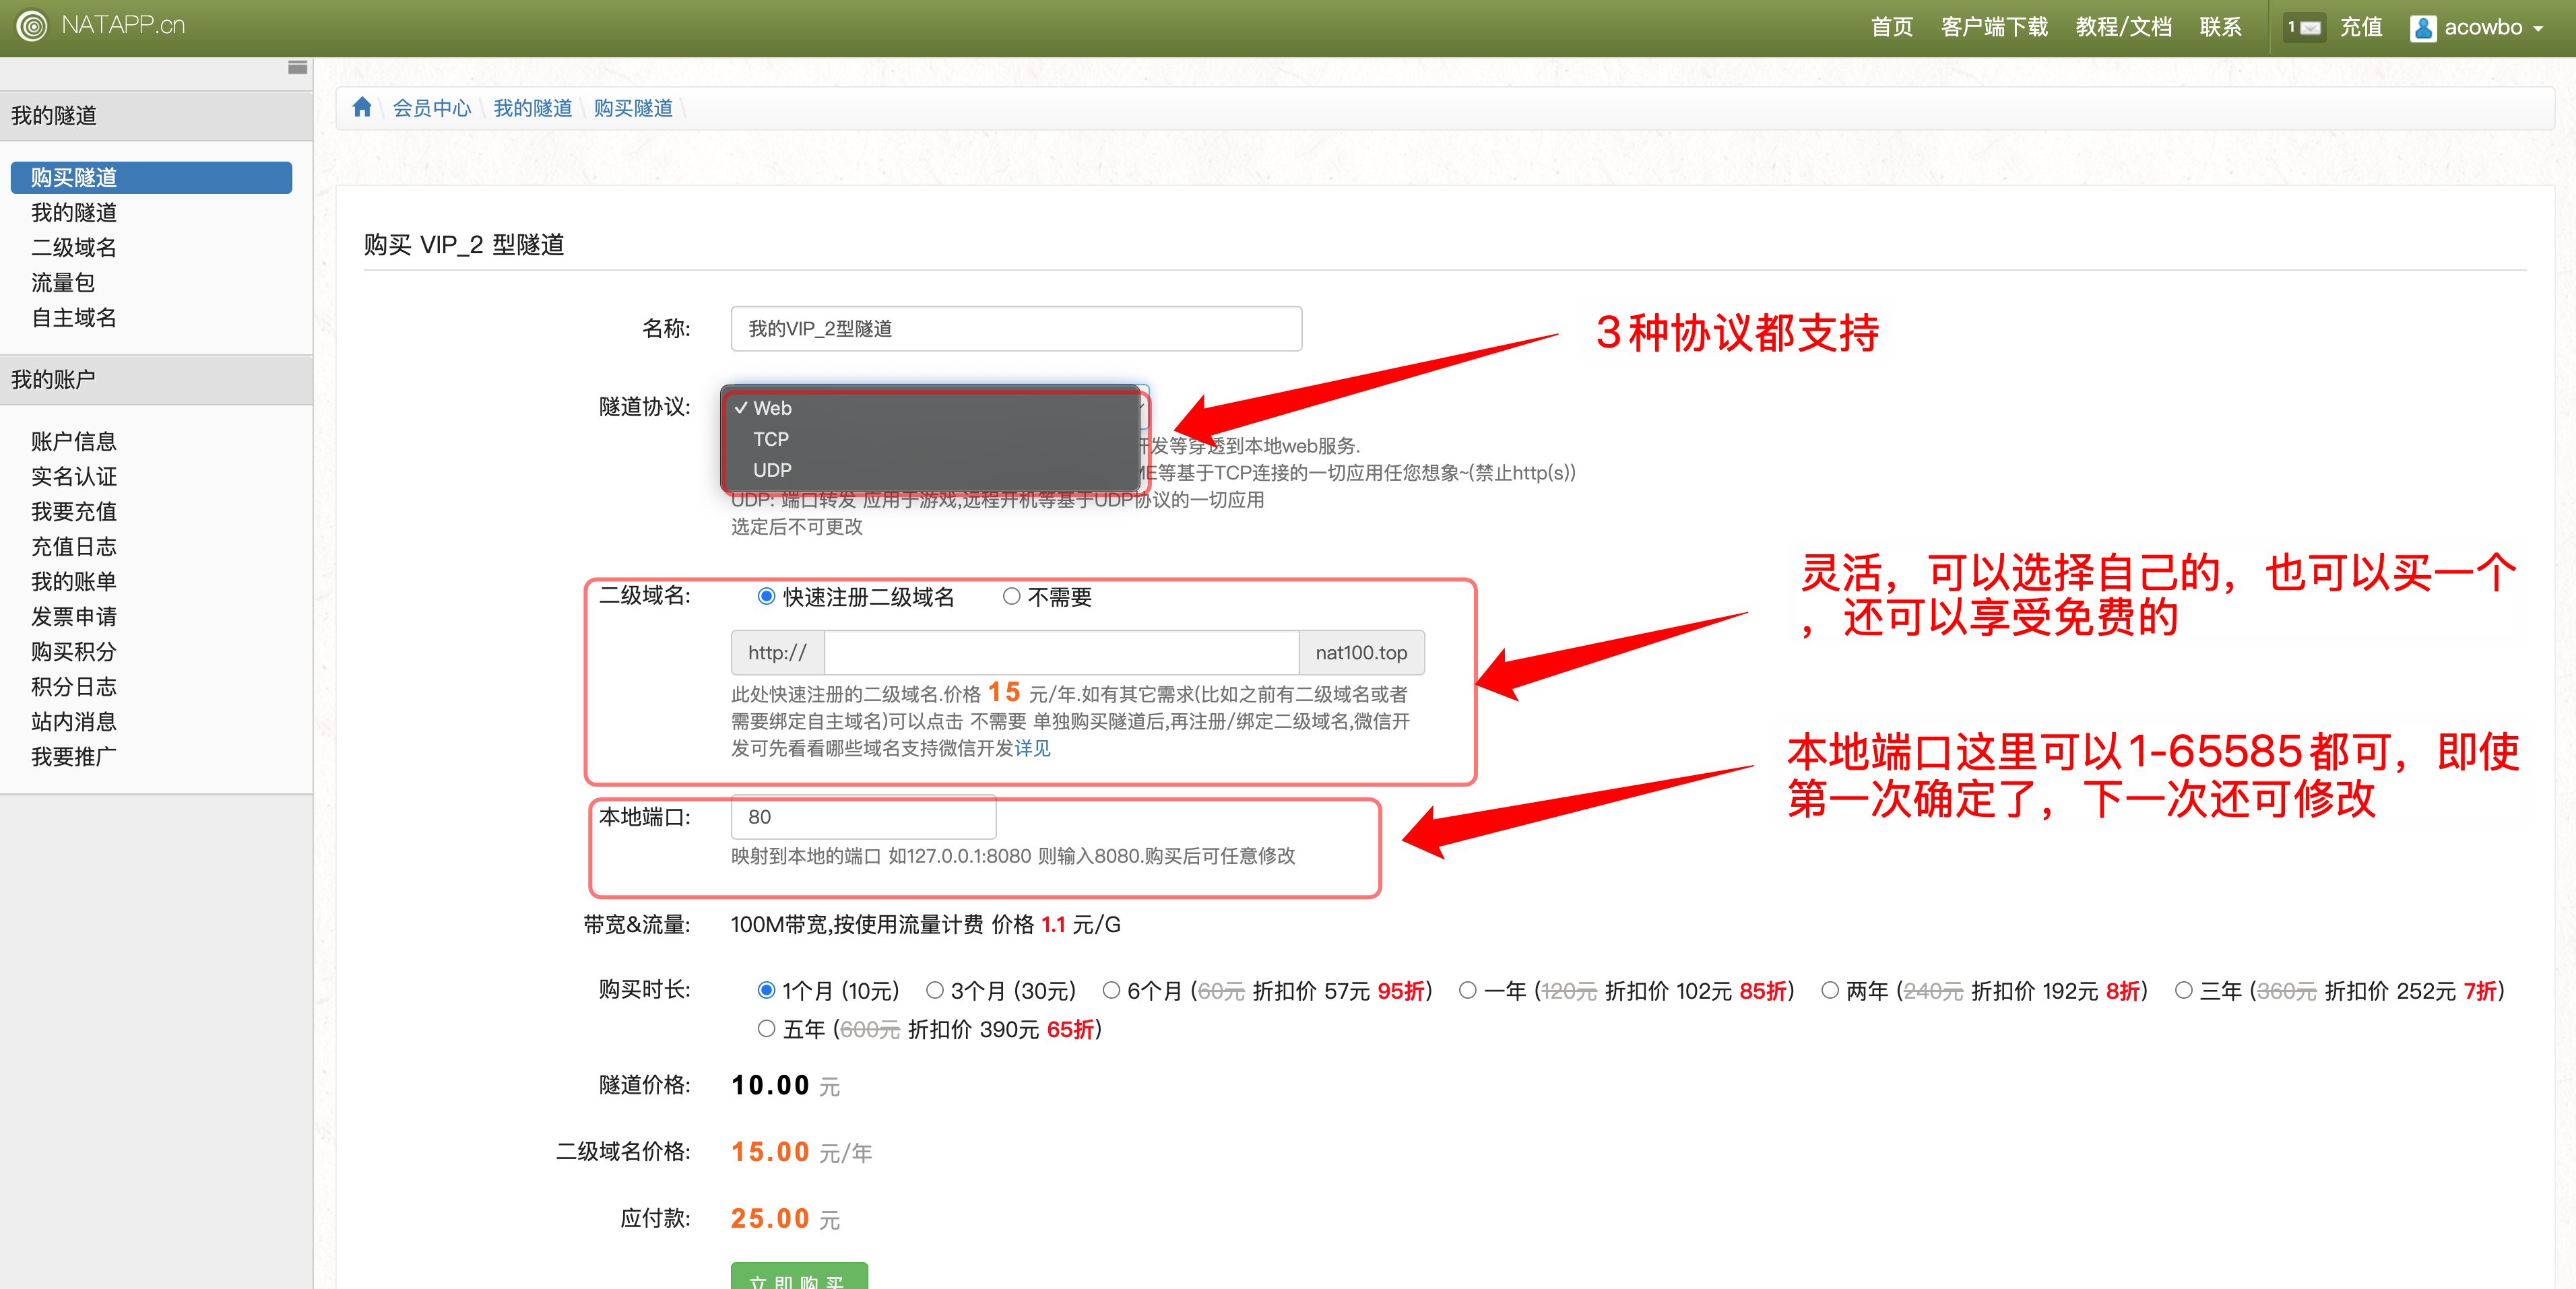Click the 我的隧道 sidebar section header

pos(156,115)
